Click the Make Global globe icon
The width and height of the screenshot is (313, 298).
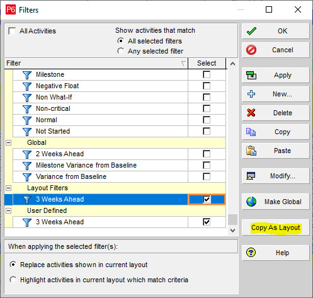pos(251,202)
